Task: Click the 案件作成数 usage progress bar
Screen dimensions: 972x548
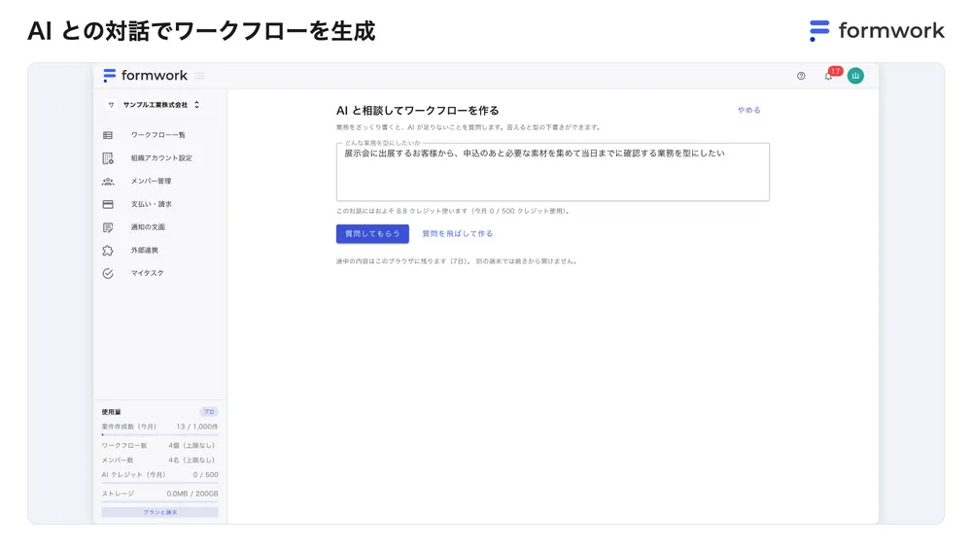Action: [x=160, y=434]
